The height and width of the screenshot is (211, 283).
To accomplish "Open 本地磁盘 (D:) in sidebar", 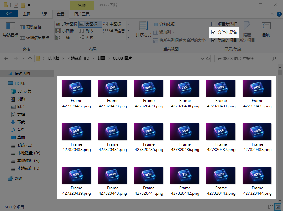I will point(26,153).
